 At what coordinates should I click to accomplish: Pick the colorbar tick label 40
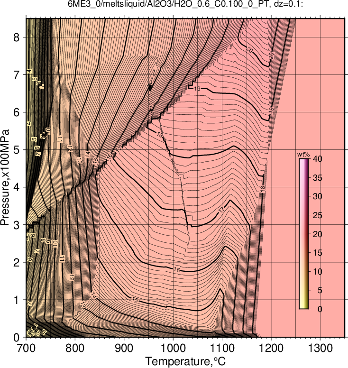(x=318, y=159)
